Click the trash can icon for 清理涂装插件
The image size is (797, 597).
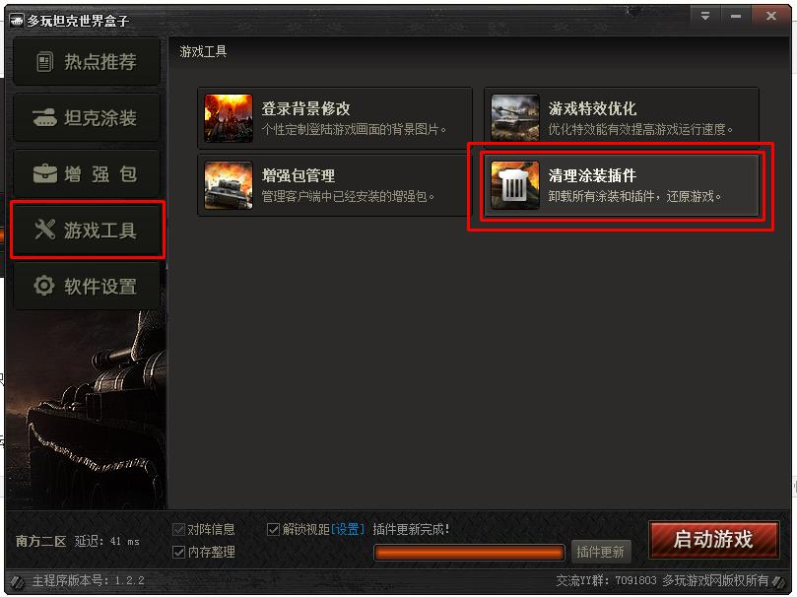click(515, 185)
